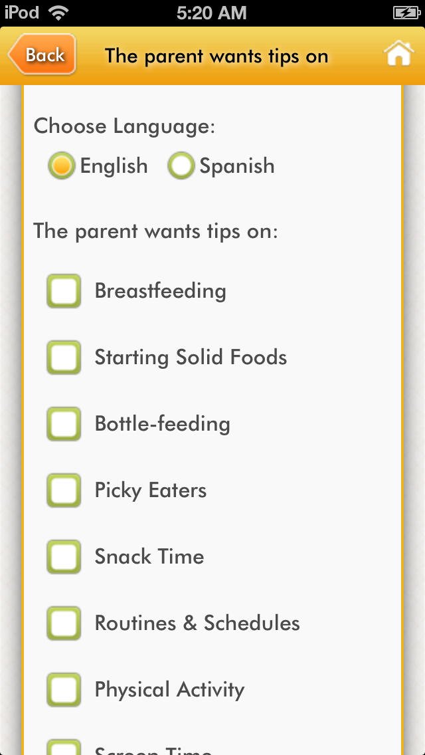This screenshot has height=755, width=425.
Task: Tick the Bottle-feeding checkbox
Action: click(64, 424)
